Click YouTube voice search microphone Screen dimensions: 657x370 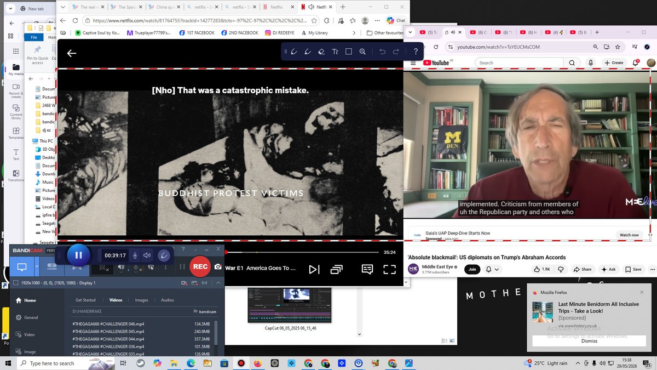tap(591, 63)
